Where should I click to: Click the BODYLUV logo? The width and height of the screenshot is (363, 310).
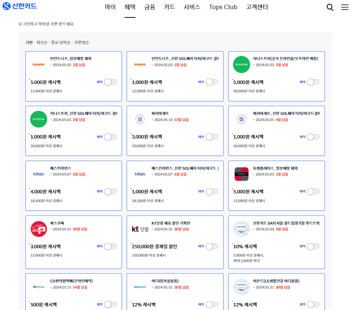[x=140, y=287]
